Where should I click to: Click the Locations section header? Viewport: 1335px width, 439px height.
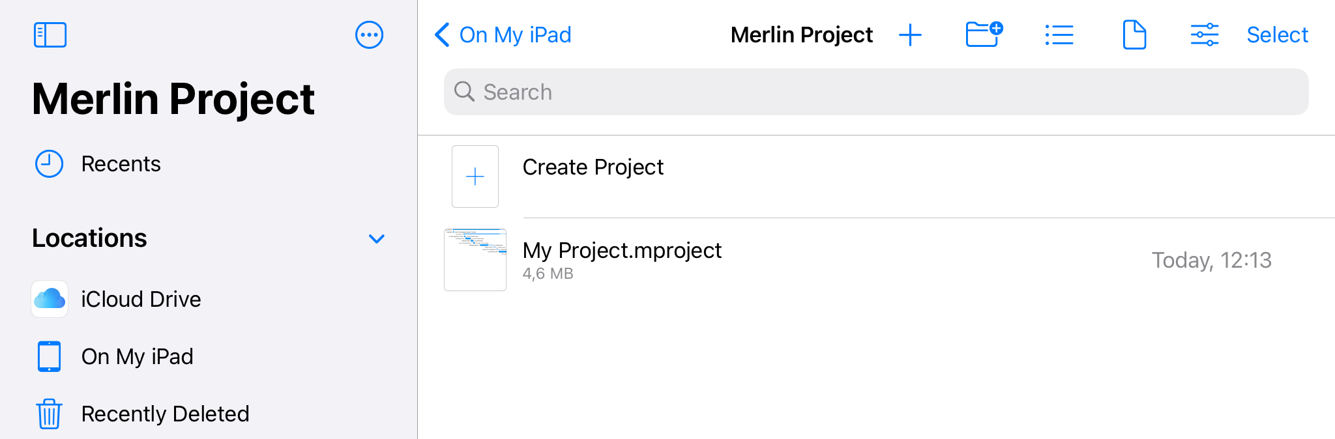tap(90, 238)
